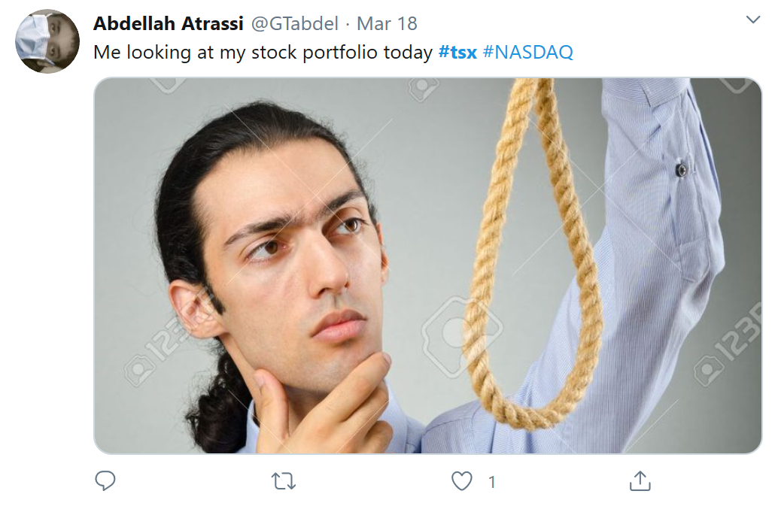This screenshot has width=775, height=506.
Task: Enlarge the attached stock photo
Action: click(428, 265)
